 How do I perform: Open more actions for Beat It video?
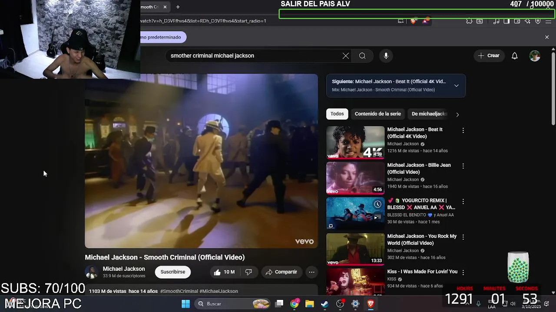(x=463, y=130)
